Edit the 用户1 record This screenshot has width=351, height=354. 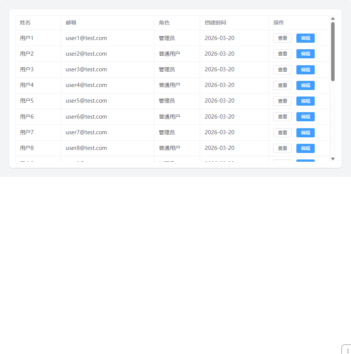click(x=305, y=38)
